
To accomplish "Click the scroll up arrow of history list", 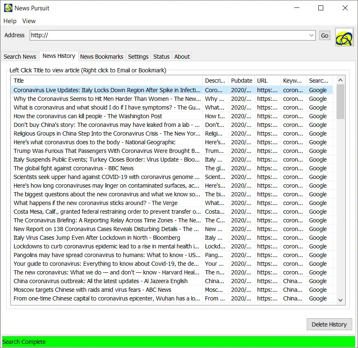I will coord(340,80).
